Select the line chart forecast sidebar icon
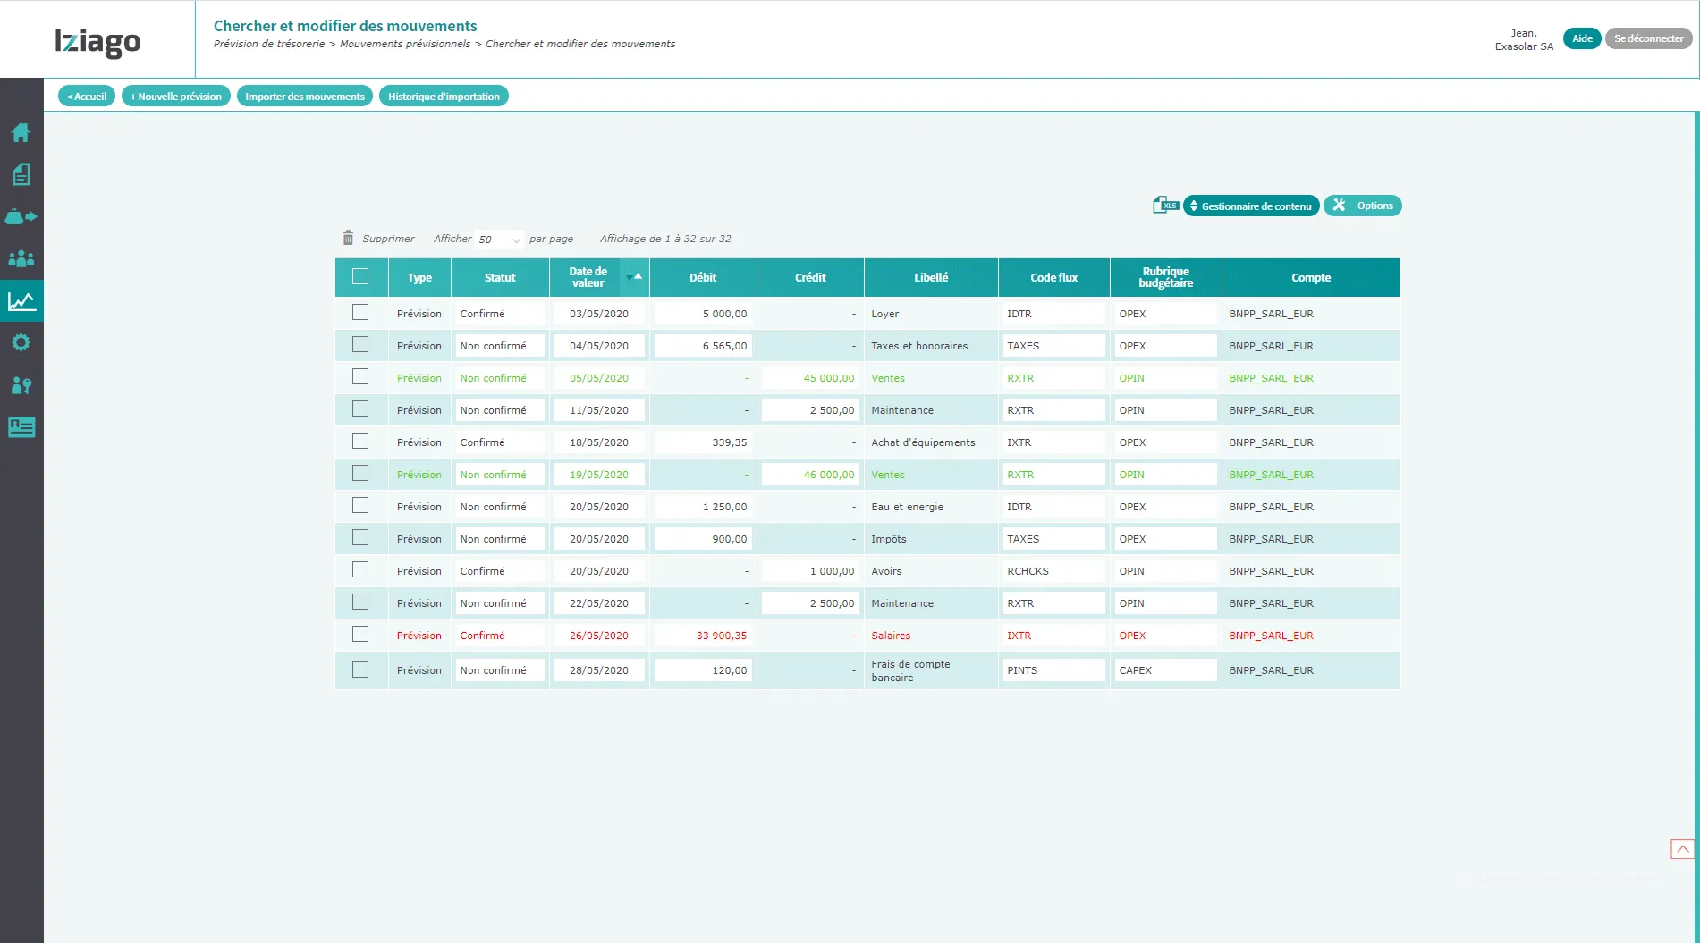Screen dimensions: 1700x943 [x=21, y=301]
